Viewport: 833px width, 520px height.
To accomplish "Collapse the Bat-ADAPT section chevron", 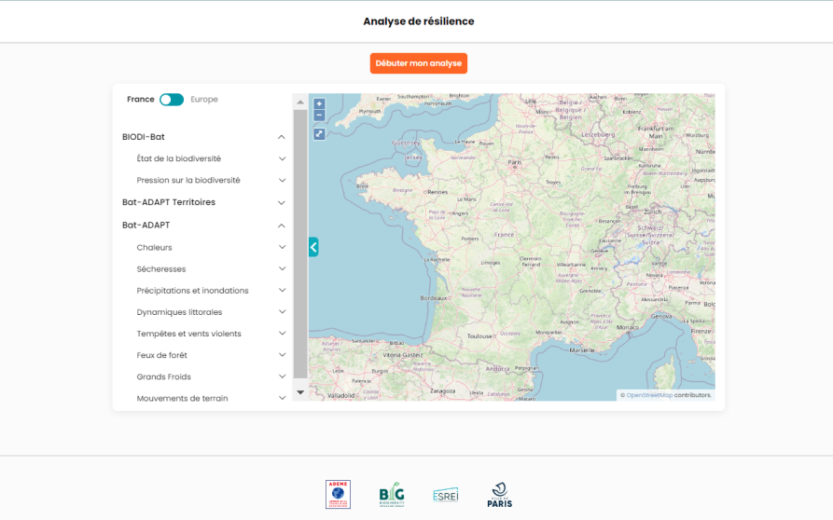I will [282, 226].
